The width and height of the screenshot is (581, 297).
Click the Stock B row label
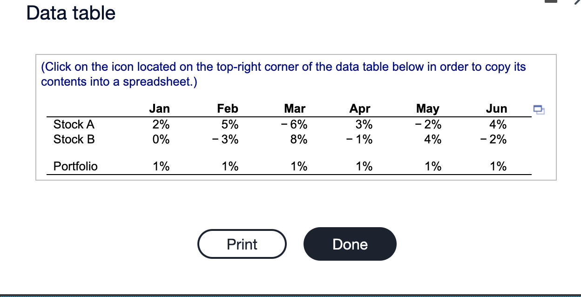pyautogui.click(x=74, y=139)
